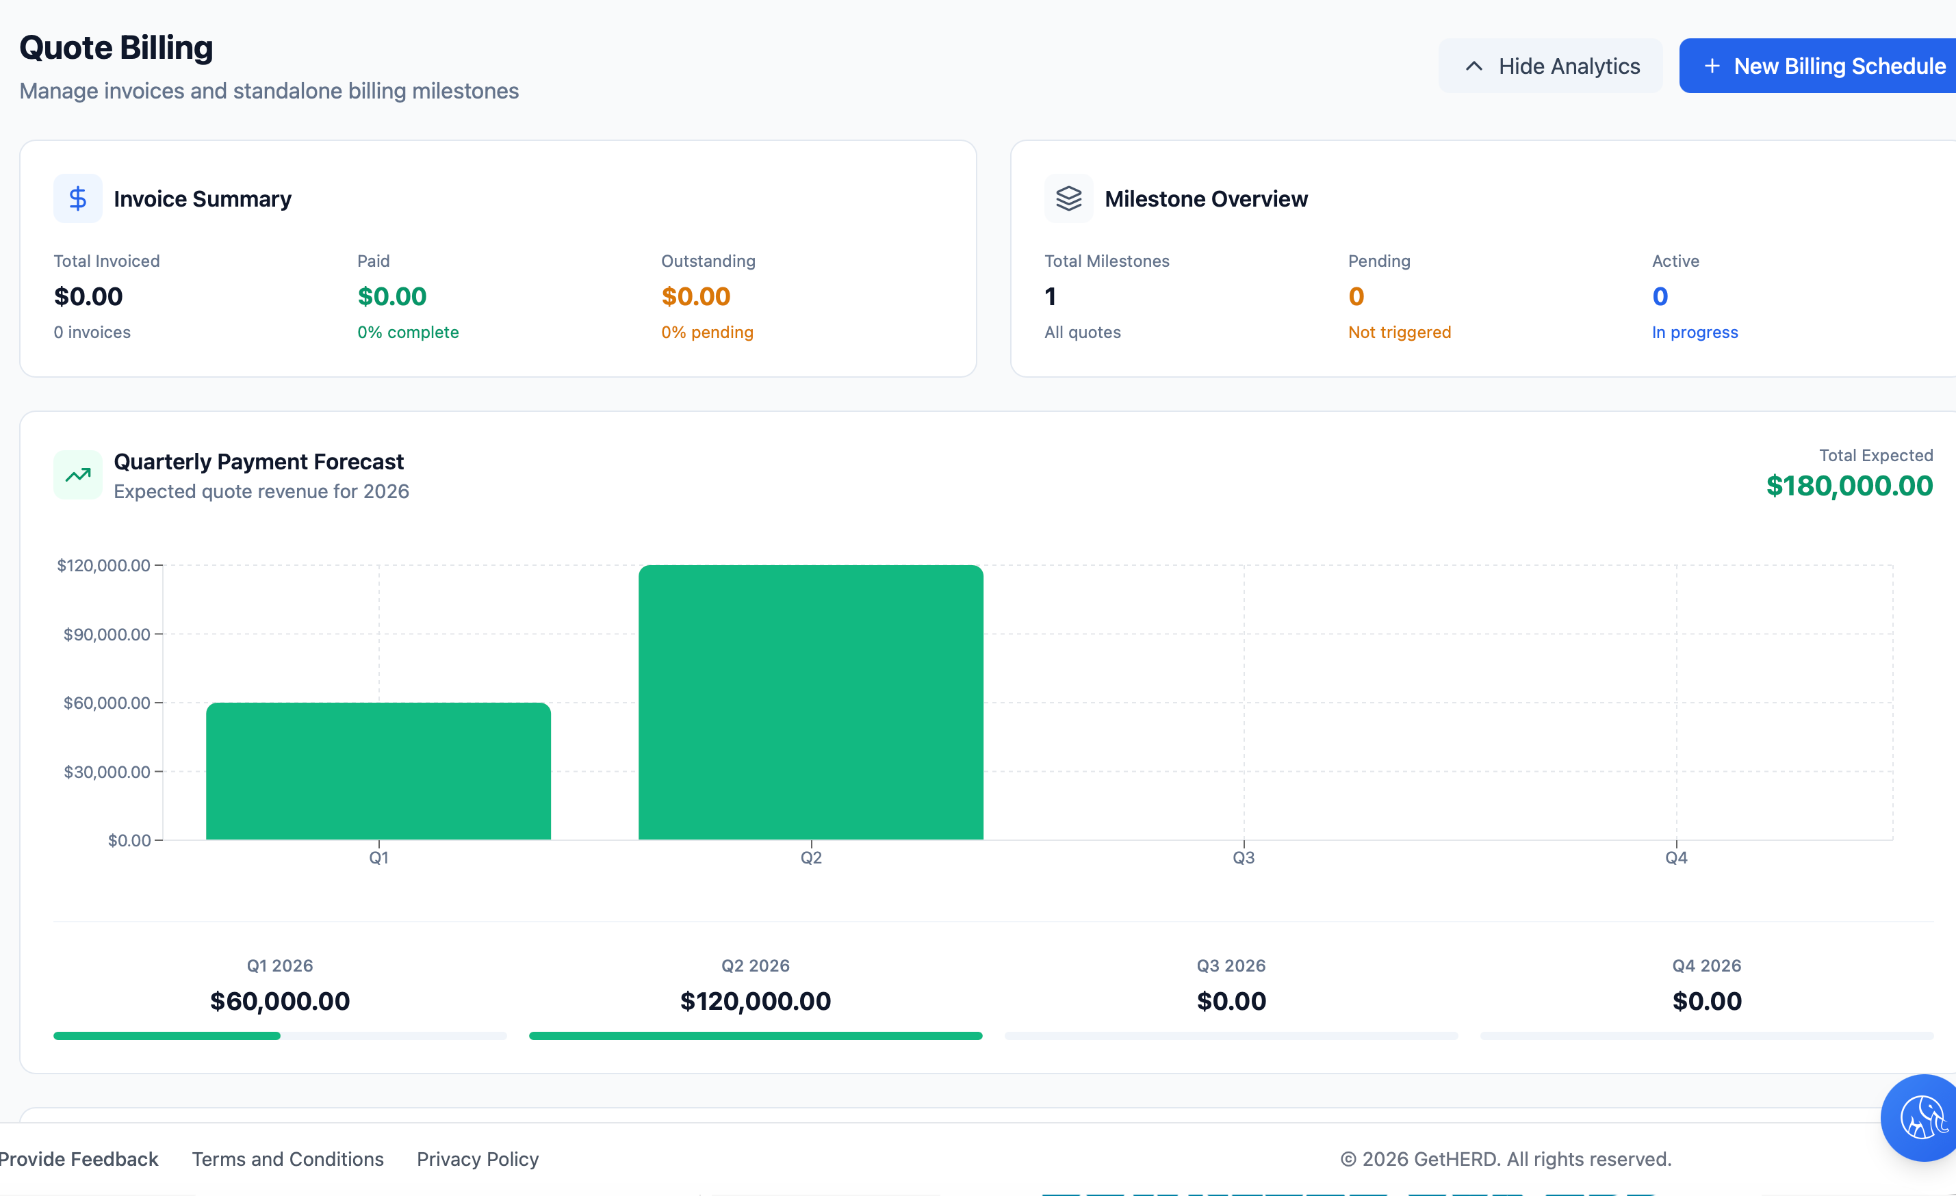Click the Q1 2026 progress bar
The height and width of the screenshot is (1196, 1956).
pyautogui.click(x=279, y=1036)
